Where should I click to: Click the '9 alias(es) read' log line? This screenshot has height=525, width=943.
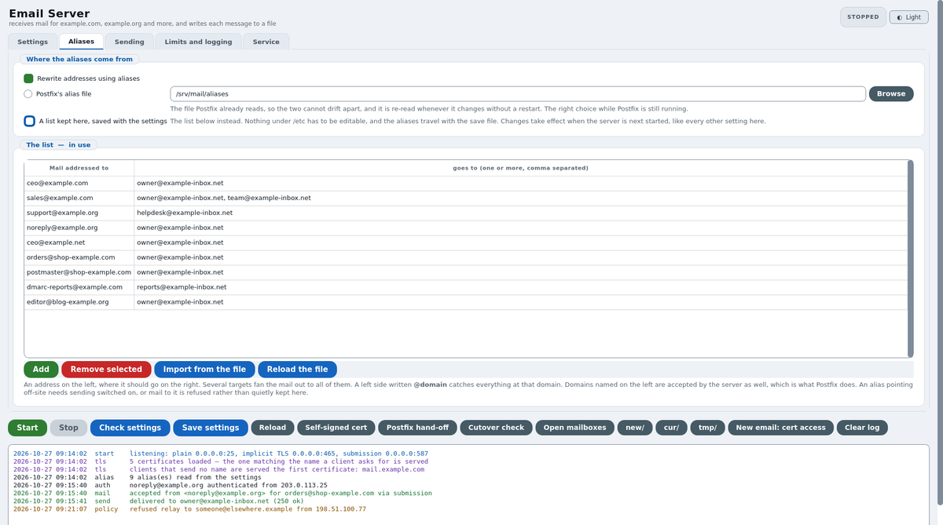(x=137, y=477)
